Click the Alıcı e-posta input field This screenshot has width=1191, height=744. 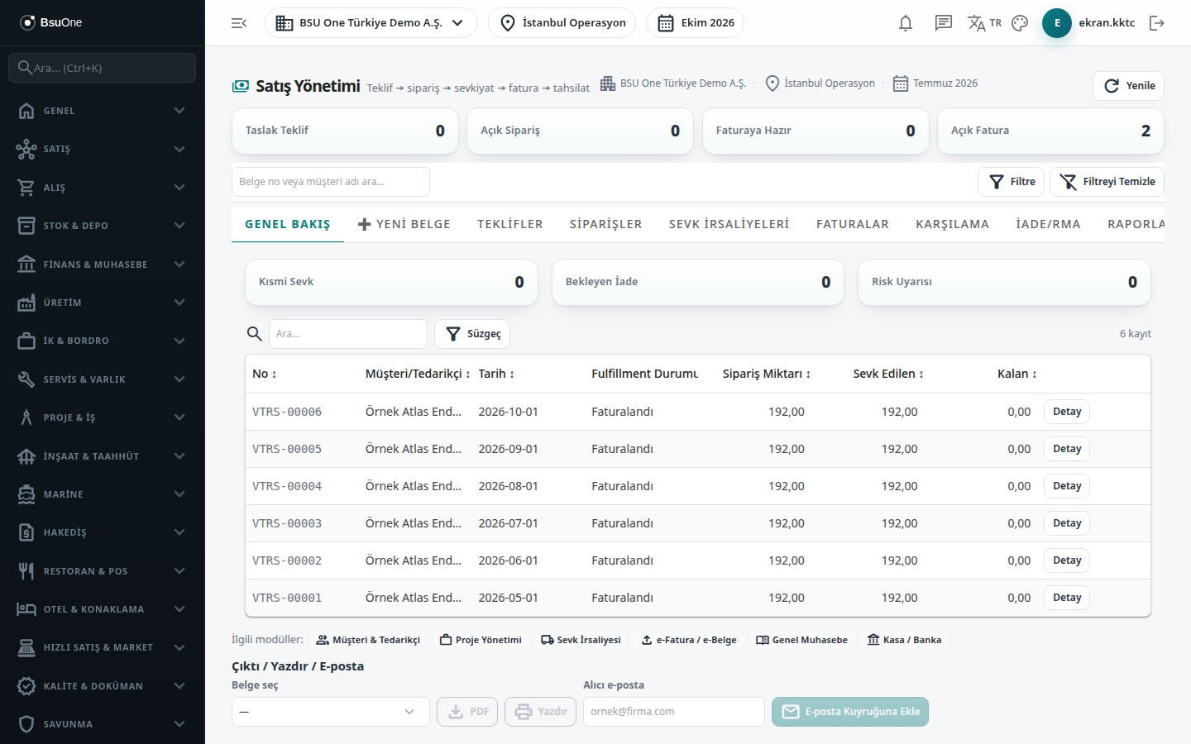674,712
